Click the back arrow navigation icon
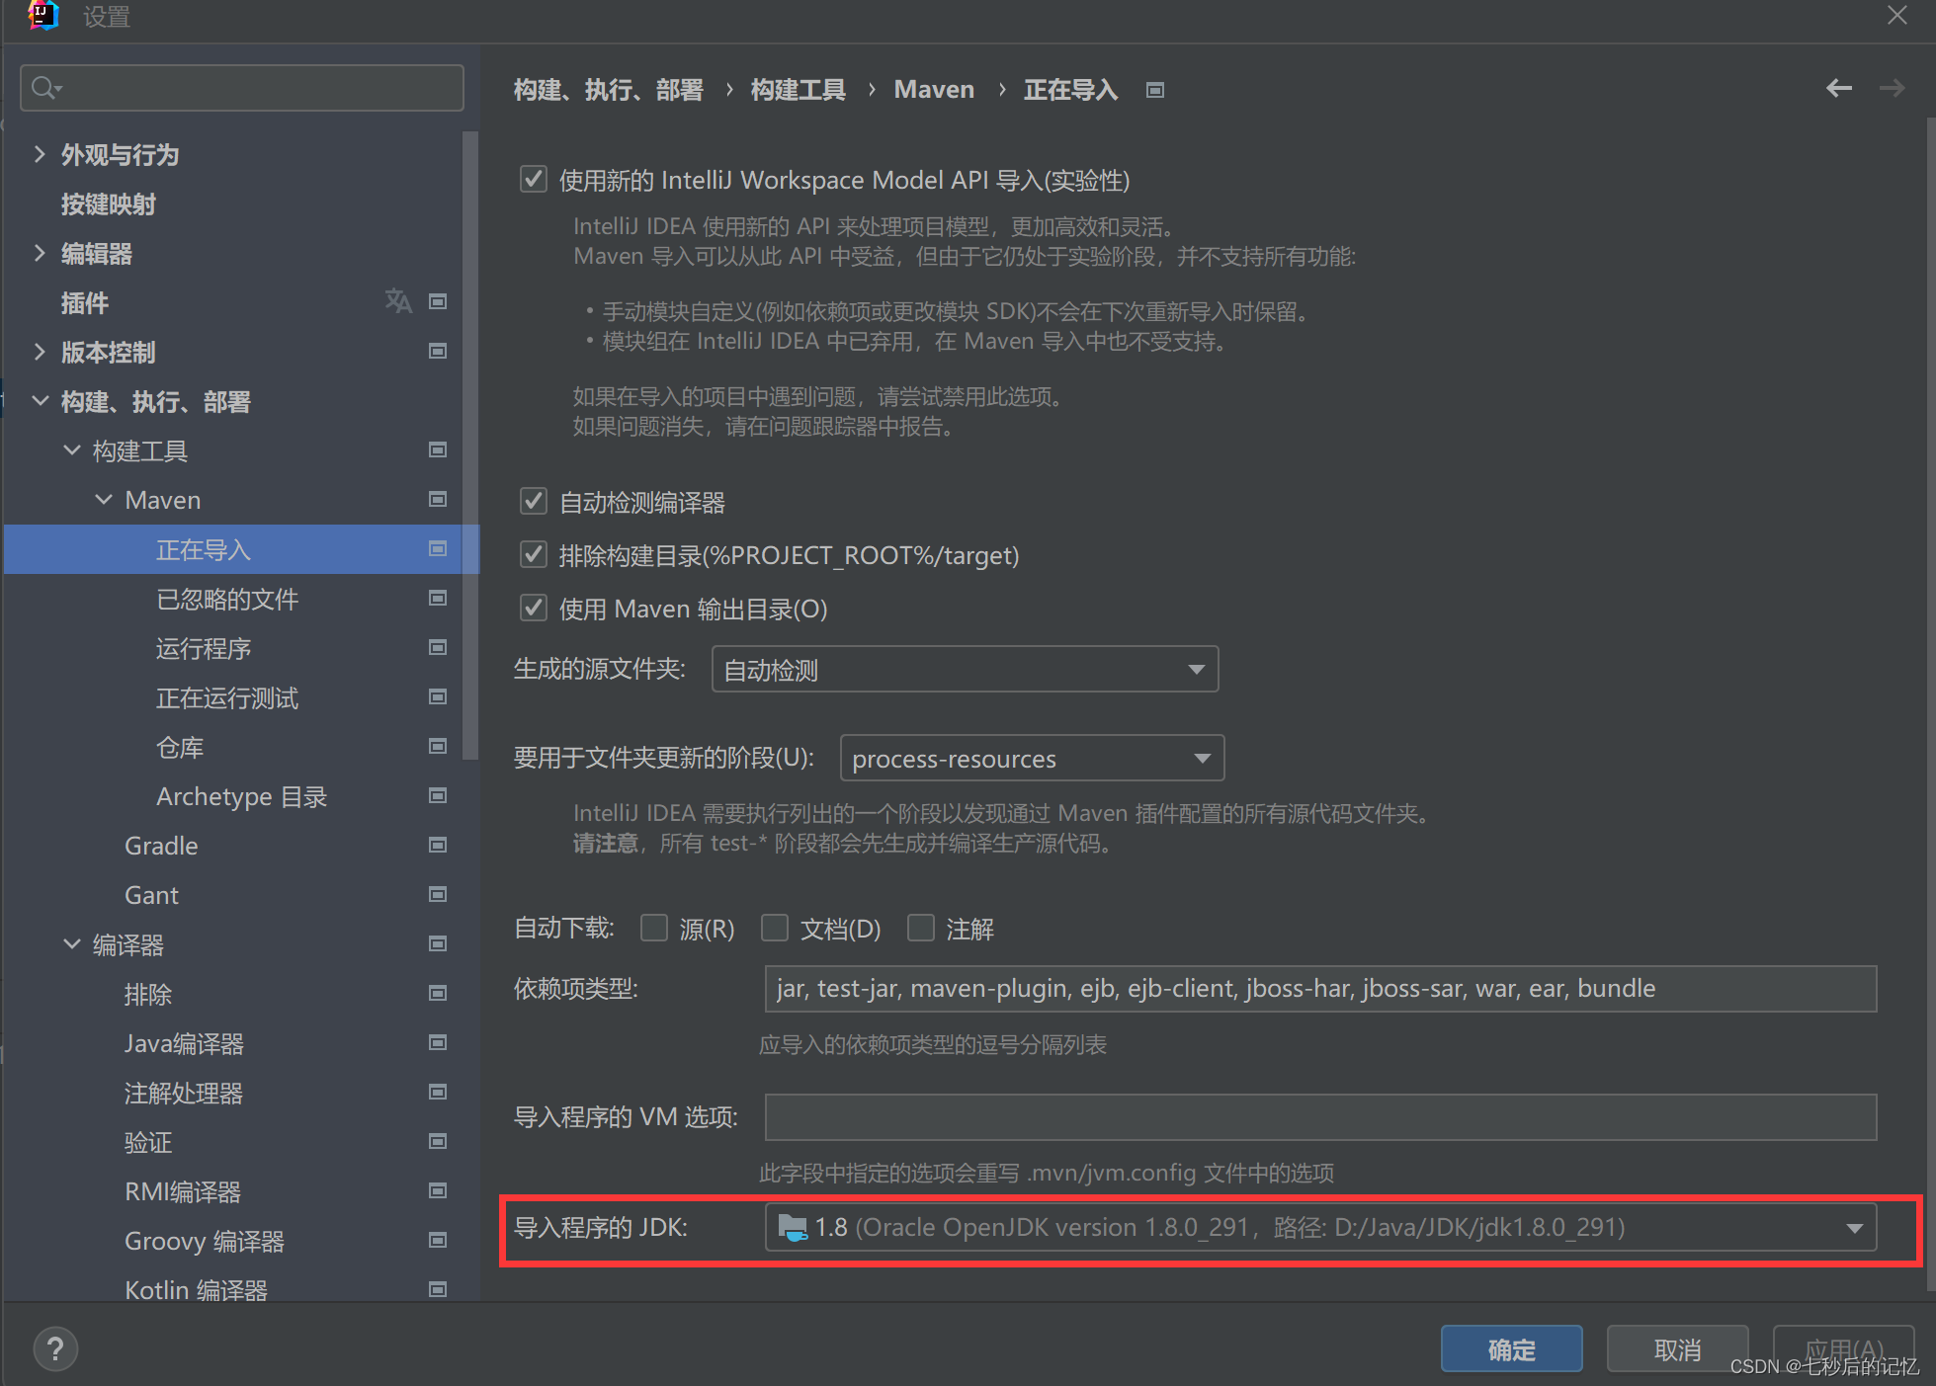Screen dimensions: 1936x1386 tap(1838, 89)
